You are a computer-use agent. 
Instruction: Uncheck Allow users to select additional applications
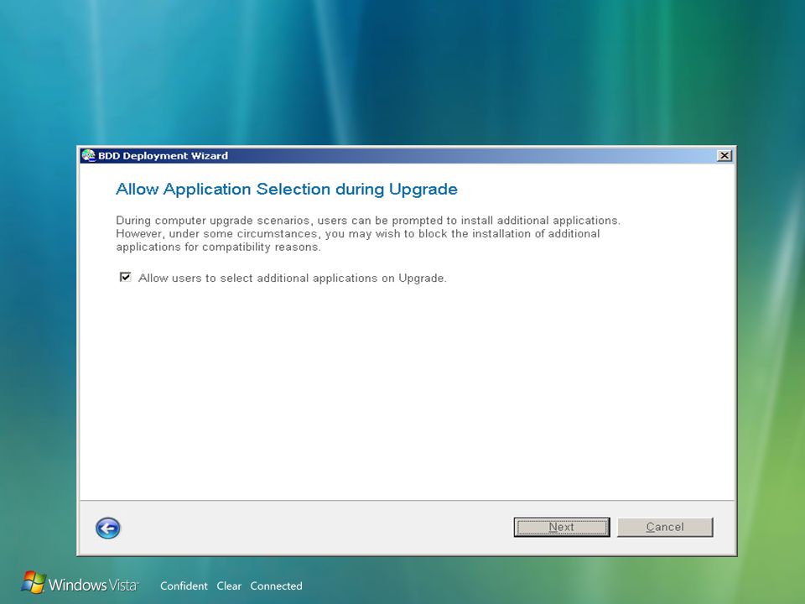point(125,278)
